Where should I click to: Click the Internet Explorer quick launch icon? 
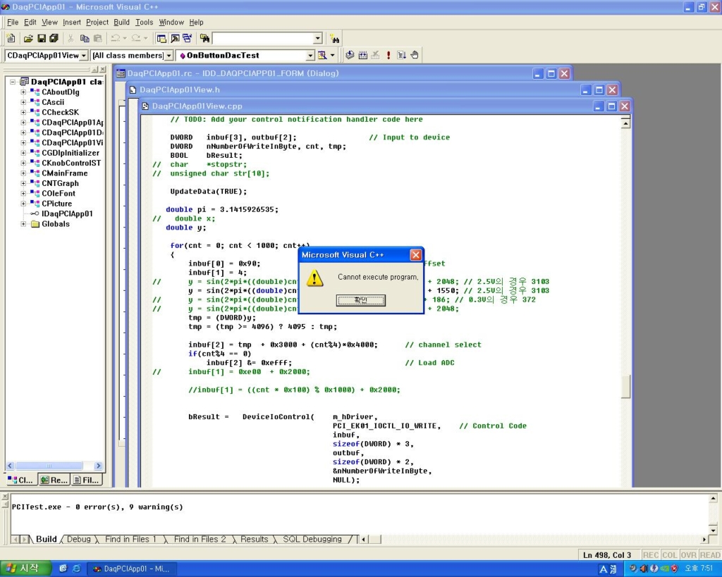point(76,569)
